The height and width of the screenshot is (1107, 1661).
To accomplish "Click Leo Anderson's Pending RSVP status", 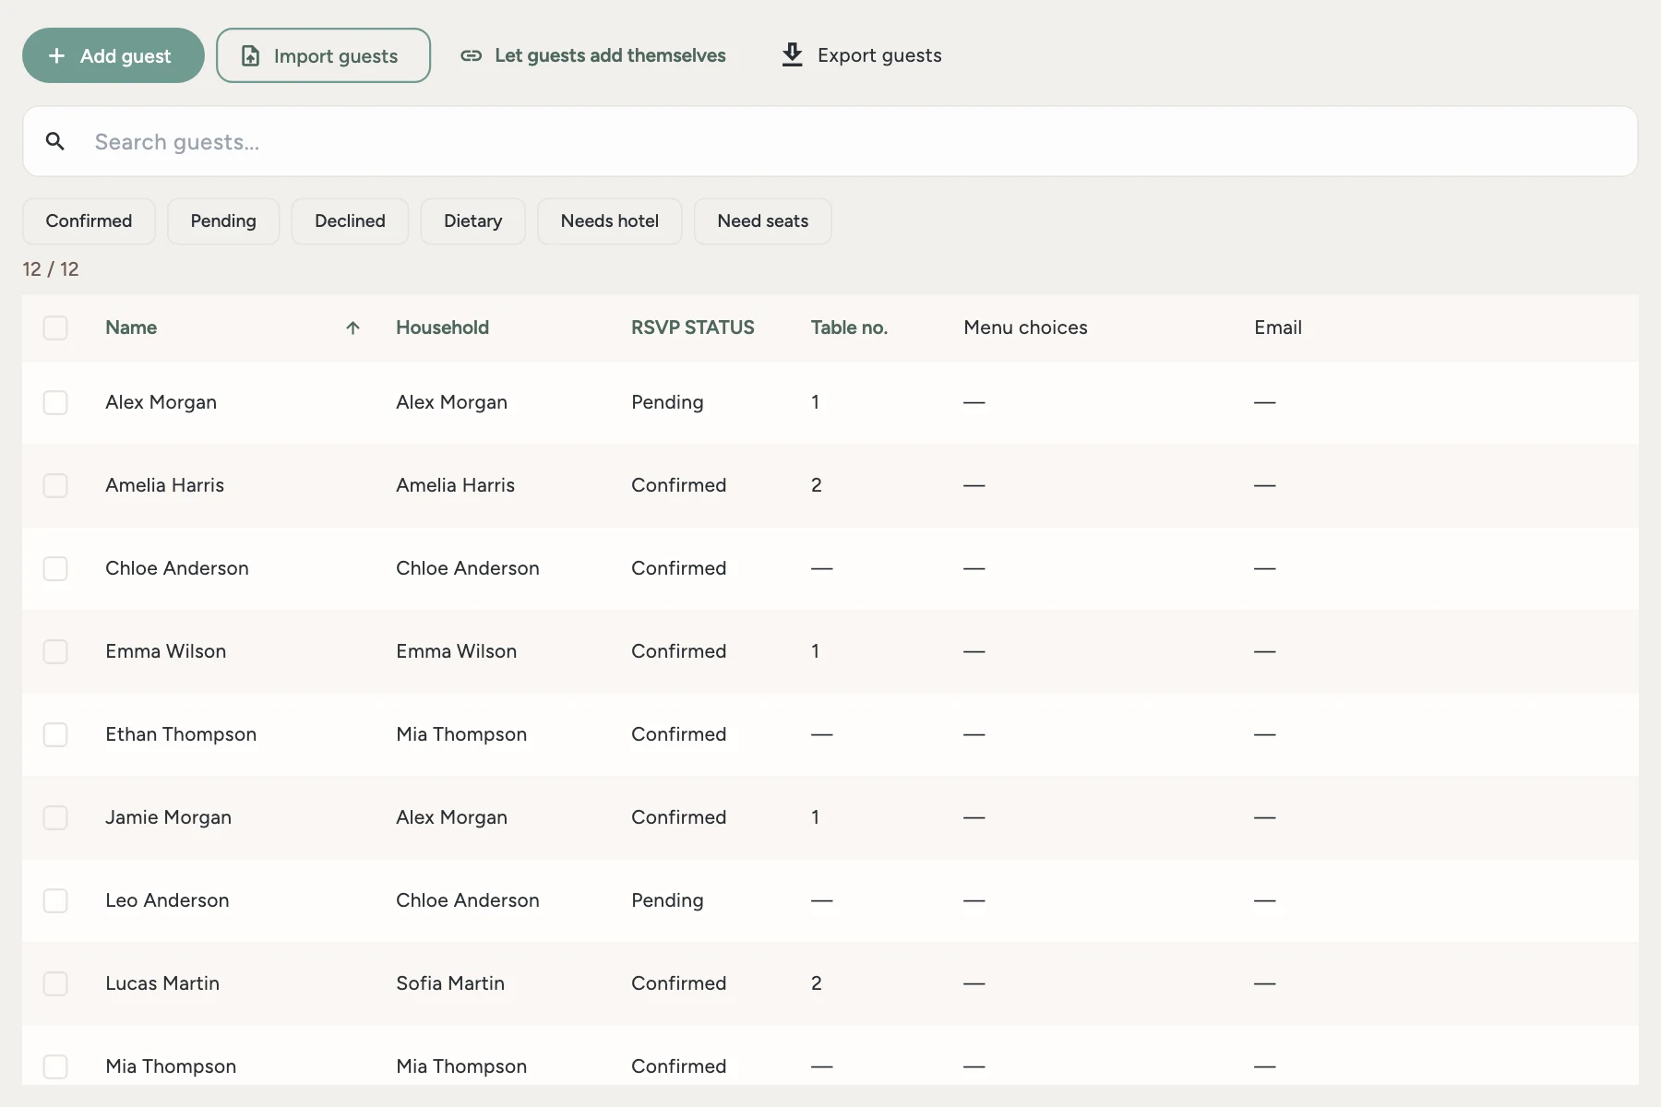I will pos(667,900).
